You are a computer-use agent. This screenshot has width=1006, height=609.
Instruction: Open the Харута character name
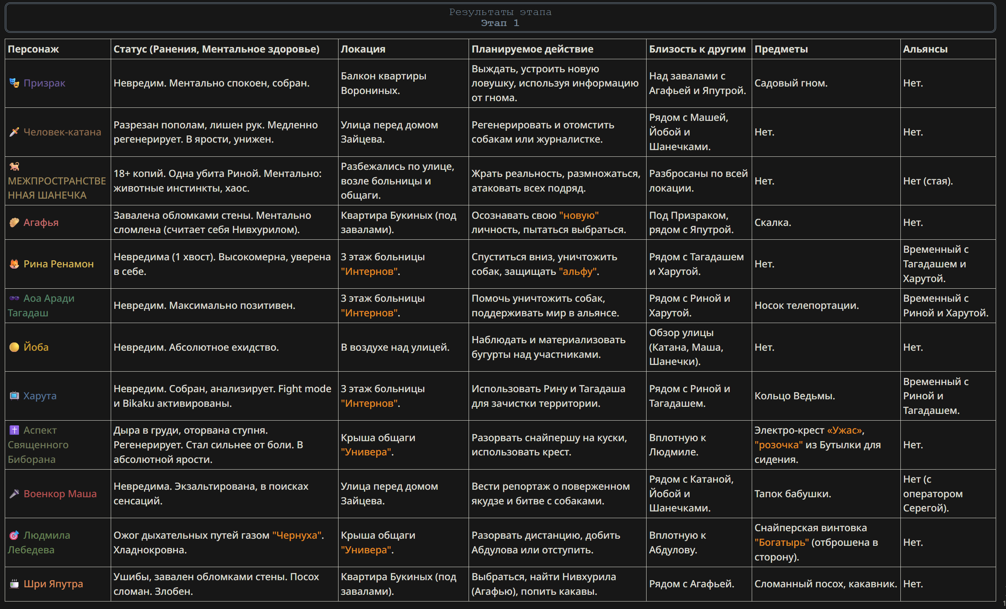pyautogui.click(x=40, y=396)
